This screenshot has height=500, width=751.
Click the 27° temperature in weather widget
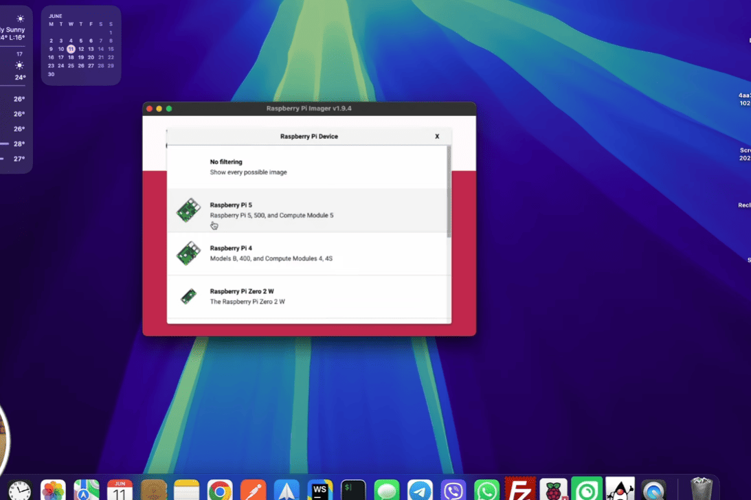pyautogui.click(x=19, y=159)
